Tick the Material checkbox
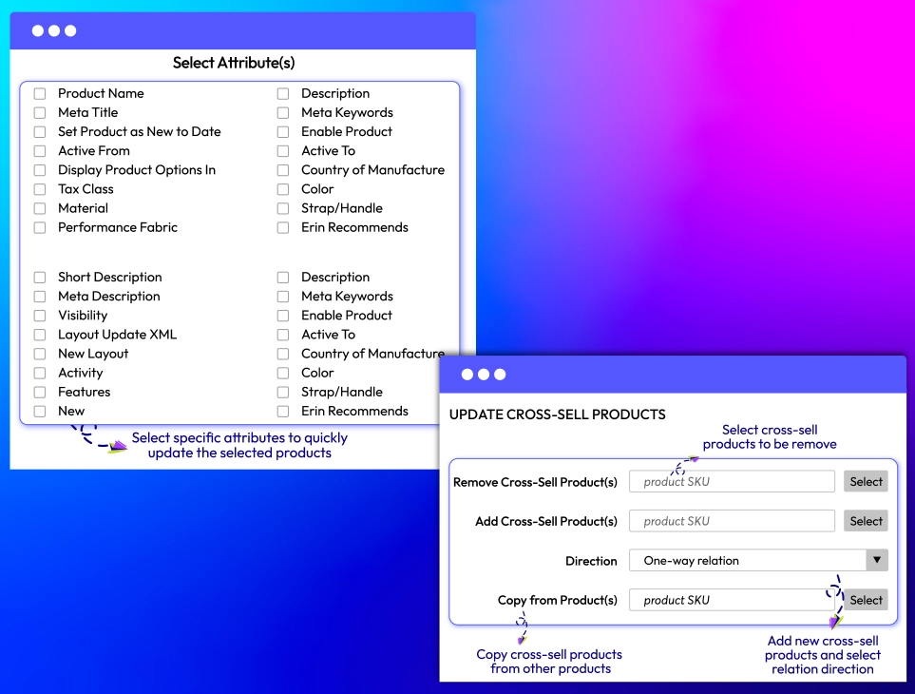 coord(40,208)
